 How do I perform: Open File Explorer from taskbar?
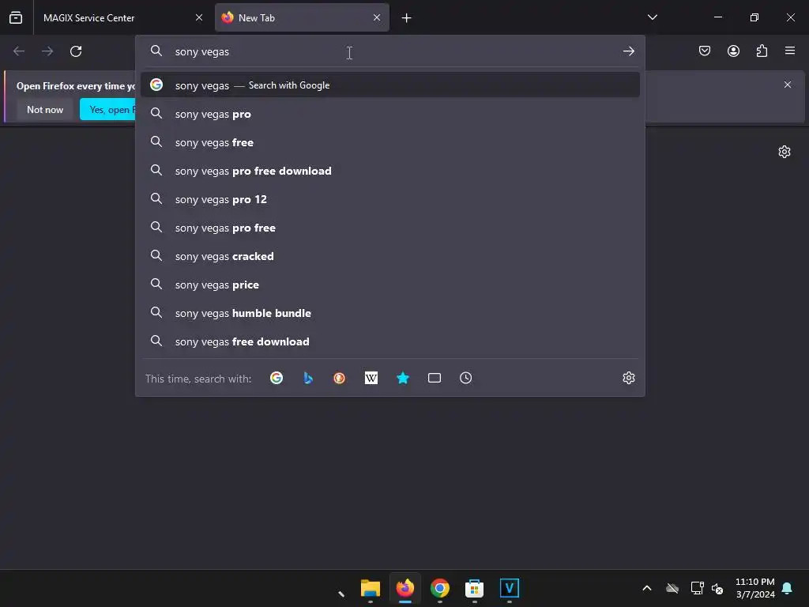(x=371, y=588)
